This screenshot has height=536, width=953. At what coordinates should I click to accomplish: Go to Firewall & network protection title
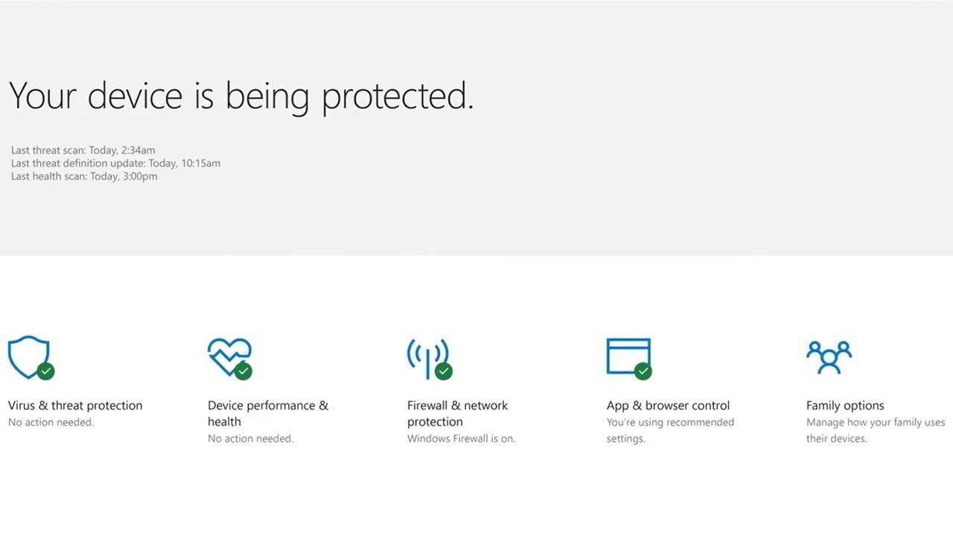point(457,413)
